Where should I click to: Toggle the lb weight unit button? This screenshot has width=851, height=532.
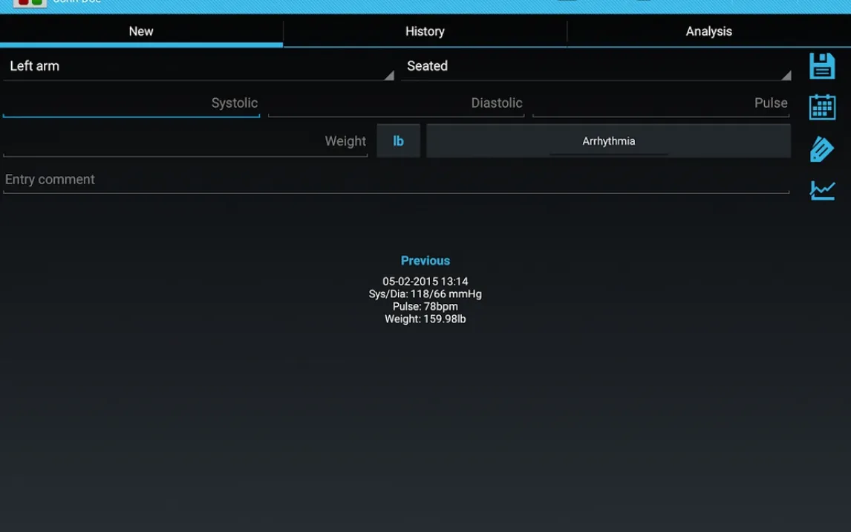[x=398, y=141]
